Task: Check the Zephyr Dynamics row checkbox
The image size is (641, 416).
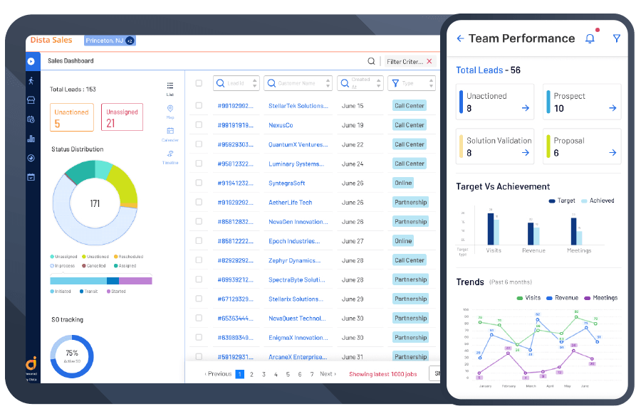Action: (199, 260)
